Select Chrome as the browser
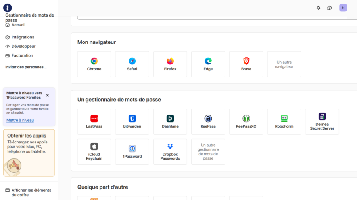357x200 pixels. pos(94,64)
